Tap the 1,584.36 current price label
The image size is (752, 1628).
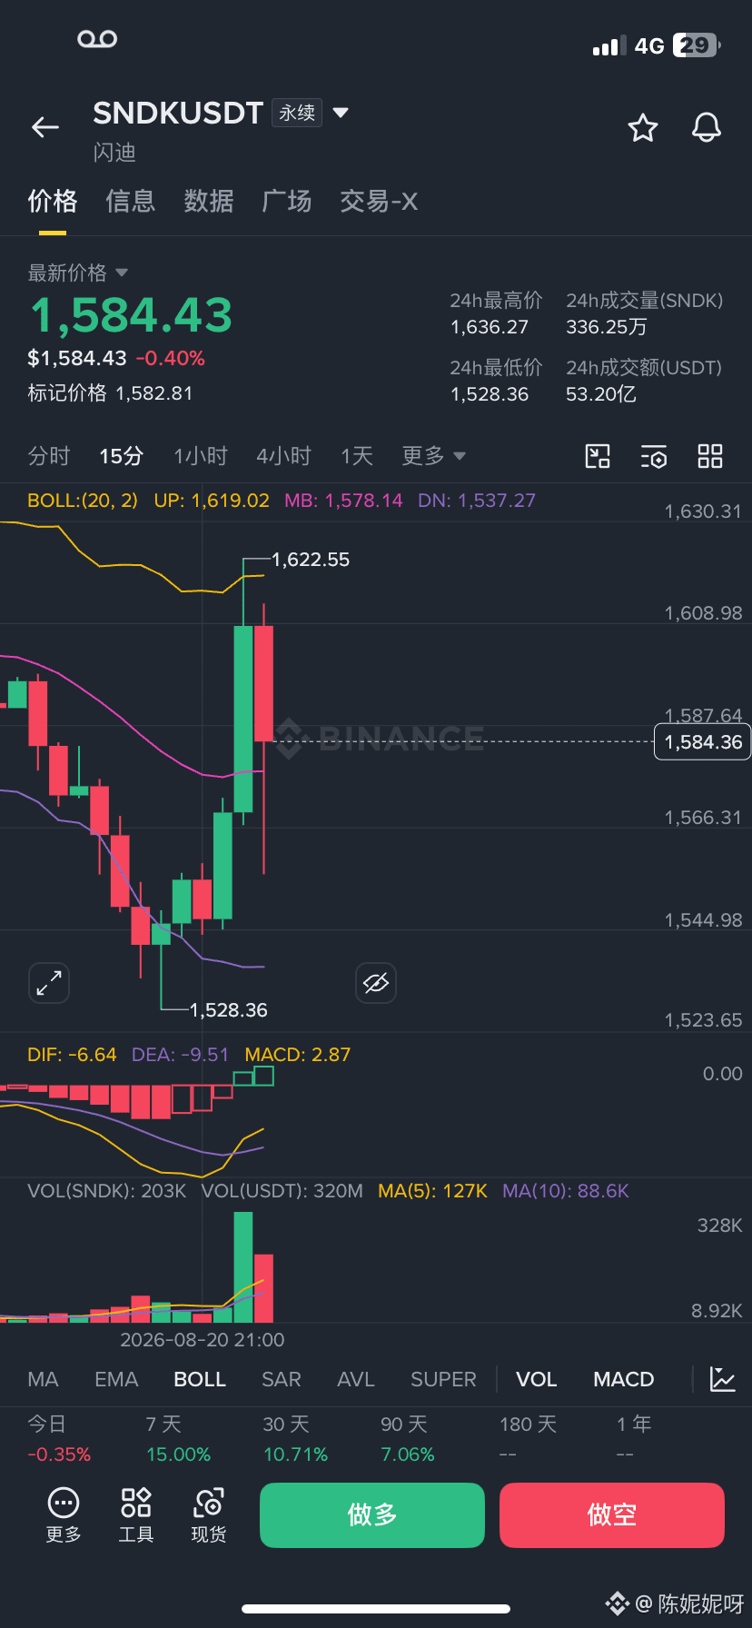703,742
